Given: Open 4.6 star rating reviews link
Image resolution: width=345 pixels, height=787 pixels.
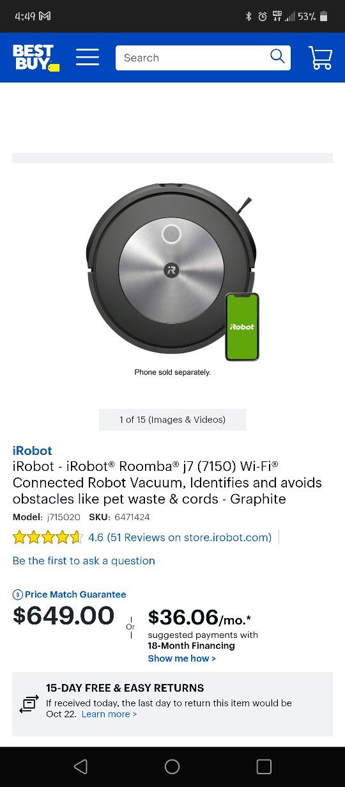Looking at the screenshot, I should pyautogui.click(x=180, y=537).
